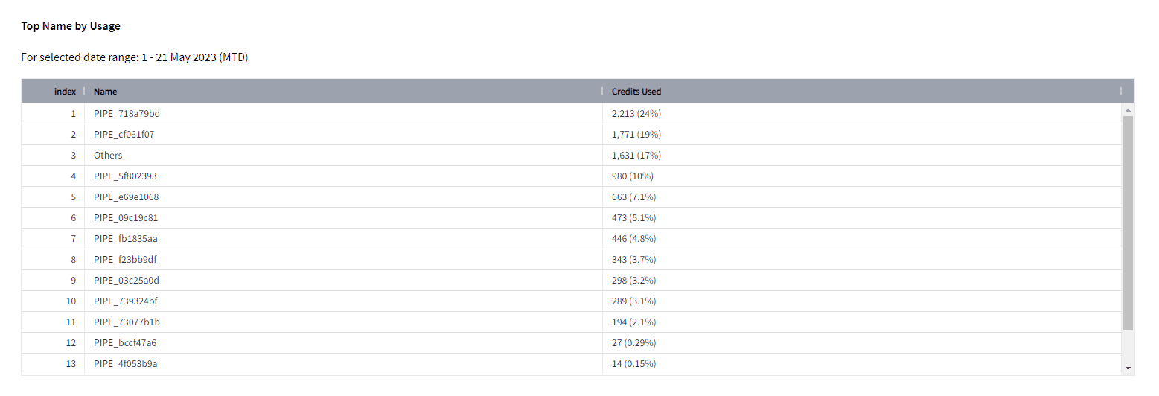The width and height of the screenshot is (1159, 396).
Task: Click the resize handle between Name and Credits Used
Action: (602, 92)
